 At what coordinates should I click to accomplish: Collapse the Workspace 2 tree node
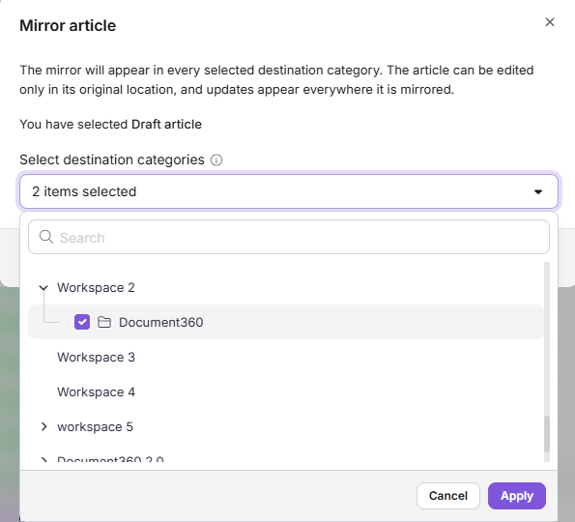point(43,288)
